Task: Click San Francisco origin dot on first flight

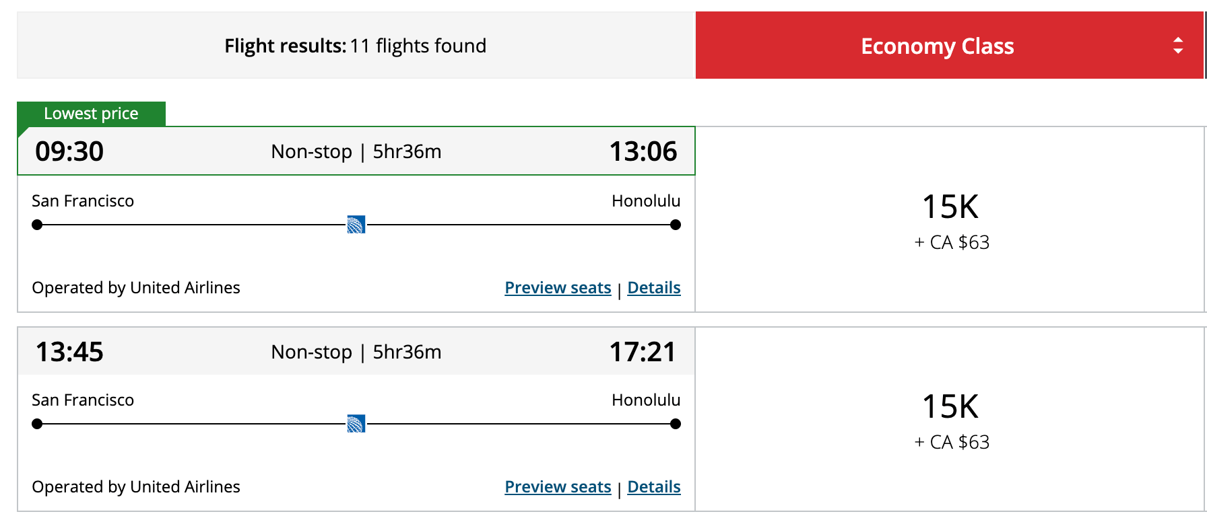Action: pos(37,225)
